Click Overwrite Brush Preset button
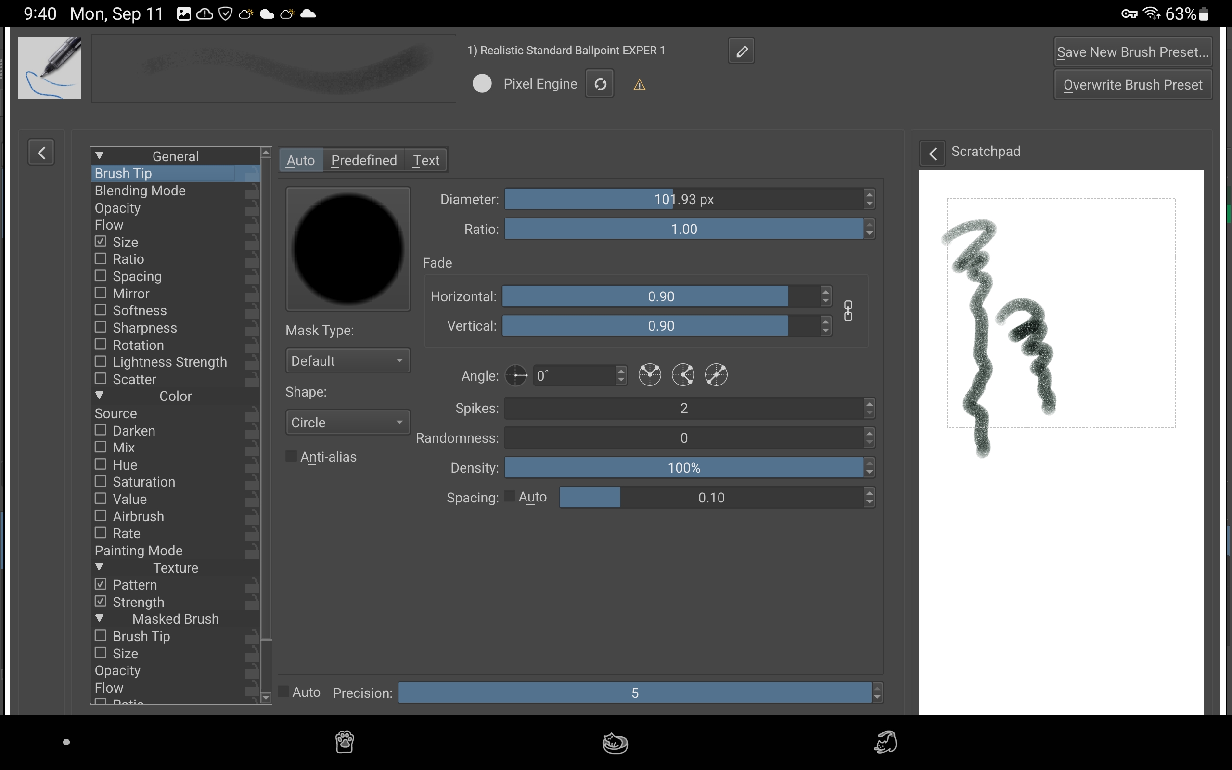 click(x=1132, y=85)
